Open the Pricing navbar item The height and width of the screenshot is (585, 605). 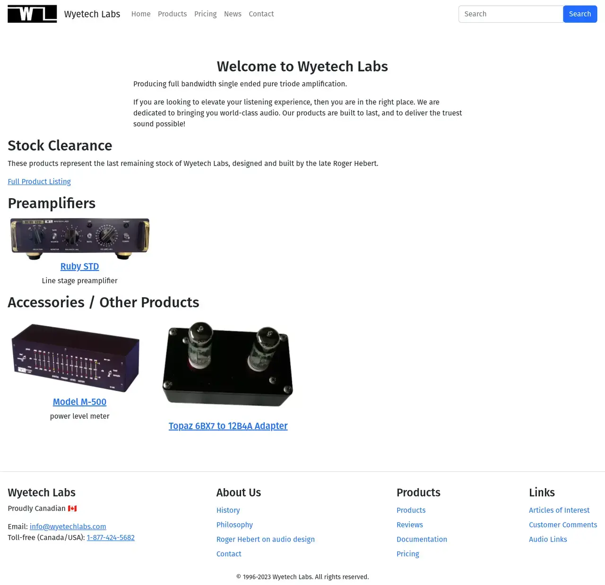pos(206,14)
